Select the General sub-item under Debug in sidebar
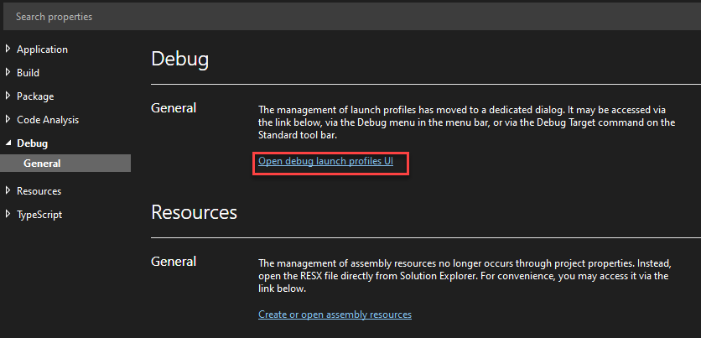Screen dimensions: 701x338 (42, 164)
